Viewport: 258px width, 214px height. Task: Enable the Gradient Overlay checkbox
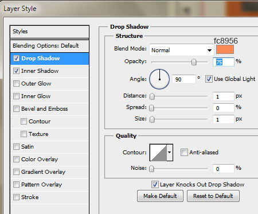(16, 172)
